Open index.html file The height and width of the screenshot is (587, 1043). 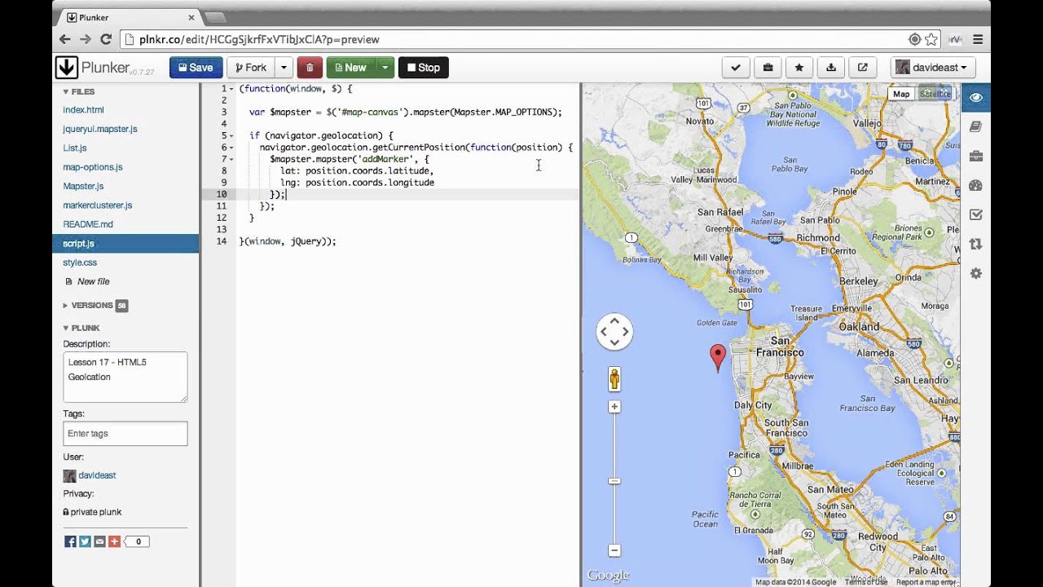(x=83, y=110)
